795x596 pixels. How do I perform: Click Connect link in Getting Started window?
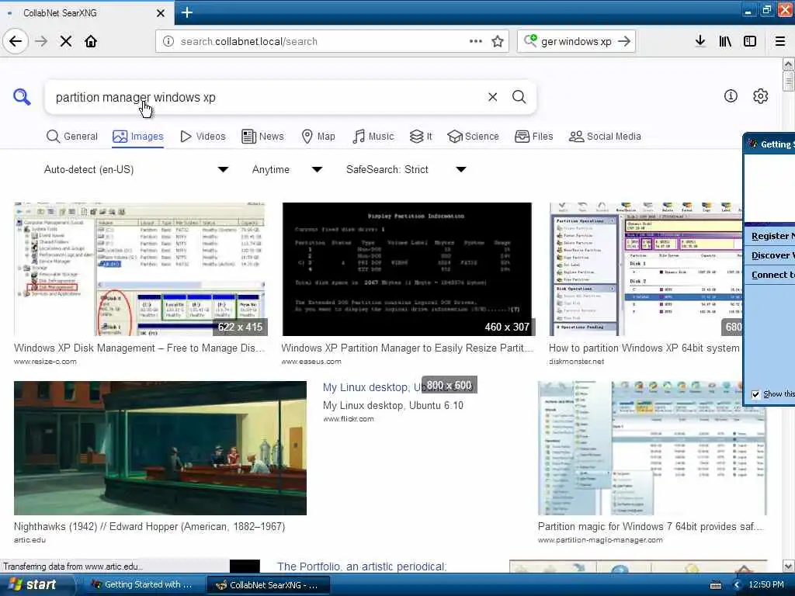click(x=772, y=275)
